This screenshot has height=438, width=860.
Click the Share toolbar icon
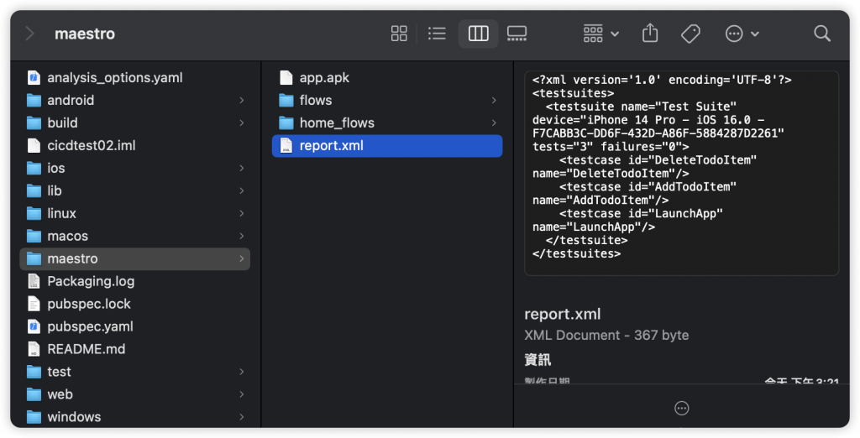coord(650,34)
